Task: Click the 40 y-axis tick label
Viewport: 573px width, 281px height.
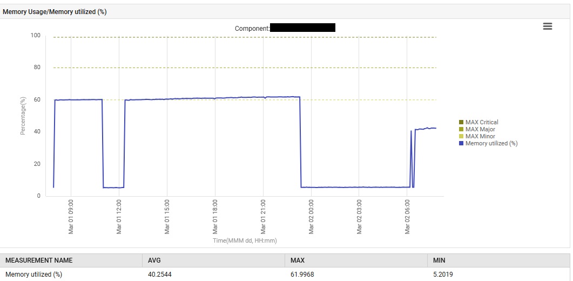Action: pyautogui.click(x=37, y=131)
